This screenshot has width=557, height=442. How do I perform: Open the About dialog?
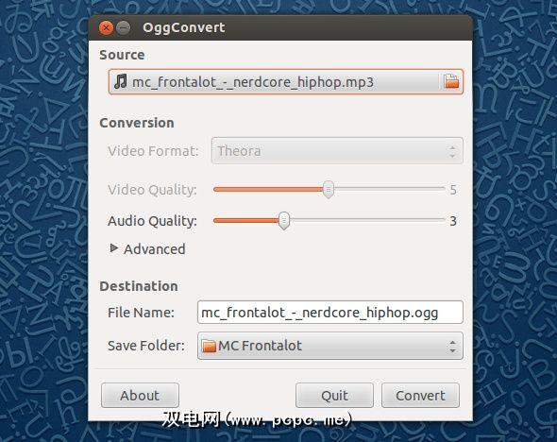140,395
